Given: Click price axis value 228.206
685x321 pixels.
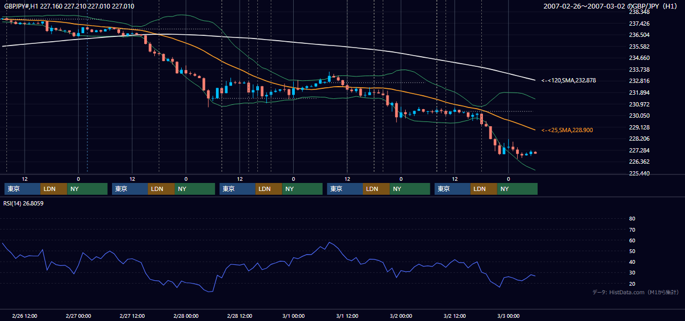Looking at the screenshot, I should coord(639,139).
